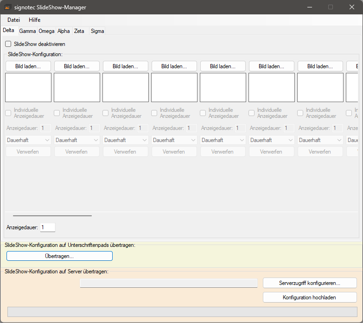Switch to the Omega tab
This screenshot has width=363, height=323.
pos(46,31)
